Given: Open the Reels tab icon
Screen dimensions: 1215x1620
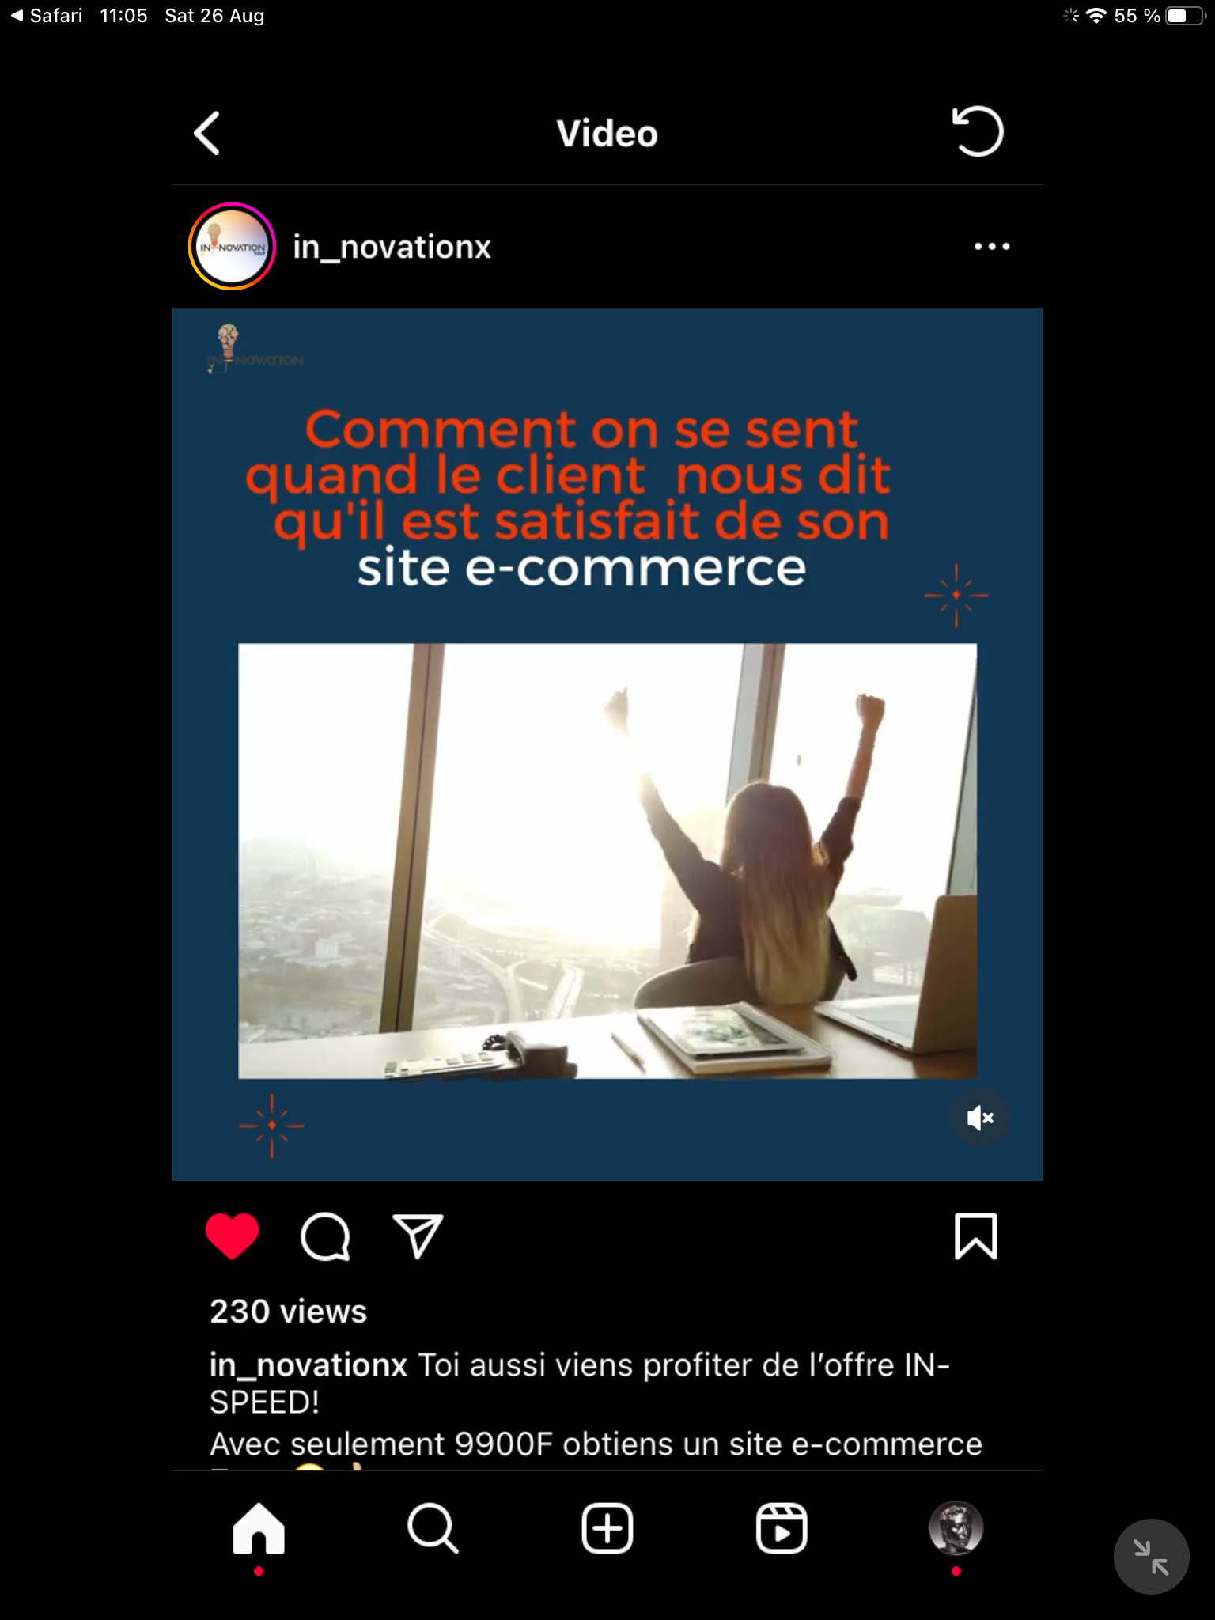Looking at the screenshot, I should click(x=782, y=1528).
